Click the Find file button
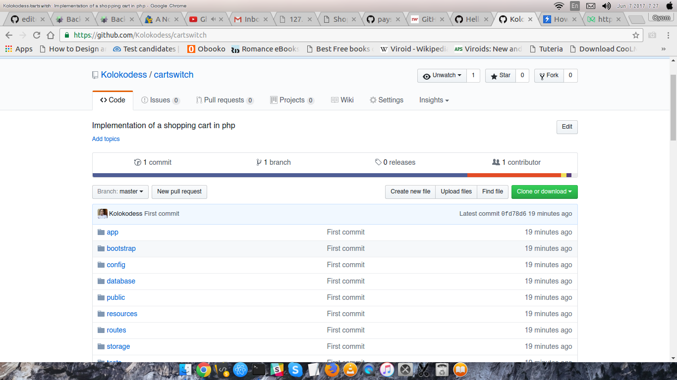 pos(493,191)
